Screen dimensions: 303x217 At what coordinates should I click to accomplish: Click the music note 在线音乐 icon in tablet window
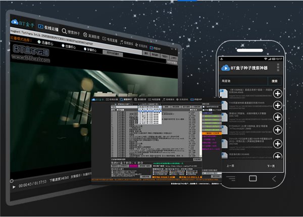click(121, 42)
